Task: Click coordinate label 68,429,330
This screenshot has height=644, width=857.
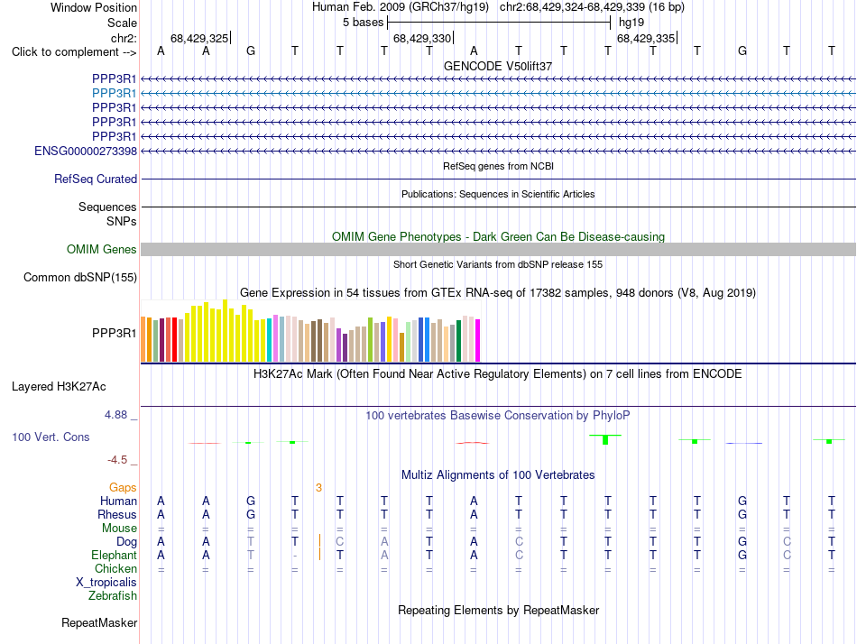Action: pyautogui.click(x=422, y=38)
